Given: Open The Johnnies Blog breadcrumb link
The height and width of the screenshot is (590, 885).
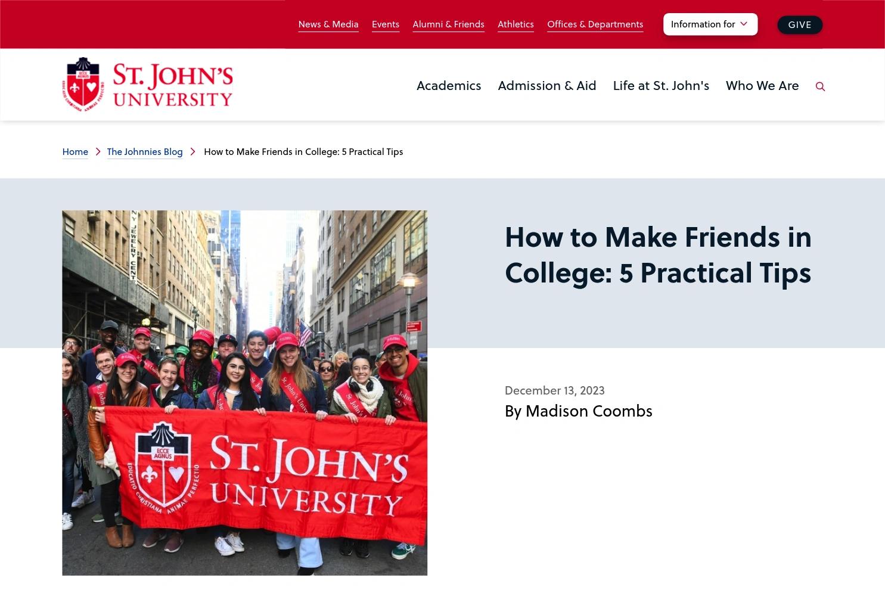Looking at the screenshot, I should [145, 151].
